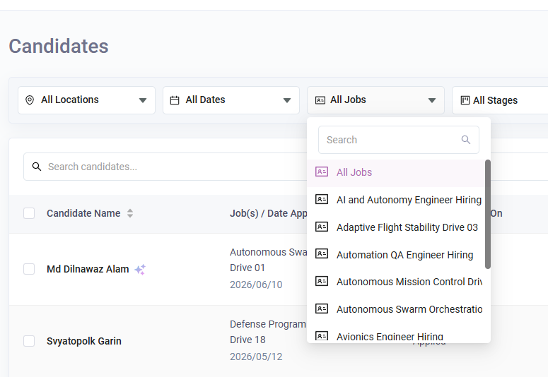The width and height of the screenshot is (548, 377).
Task: Open the All Dates dropdown
Action: tap(231, 100)
